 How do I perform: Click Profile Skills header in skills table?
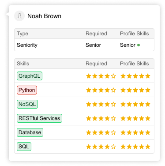135,64
